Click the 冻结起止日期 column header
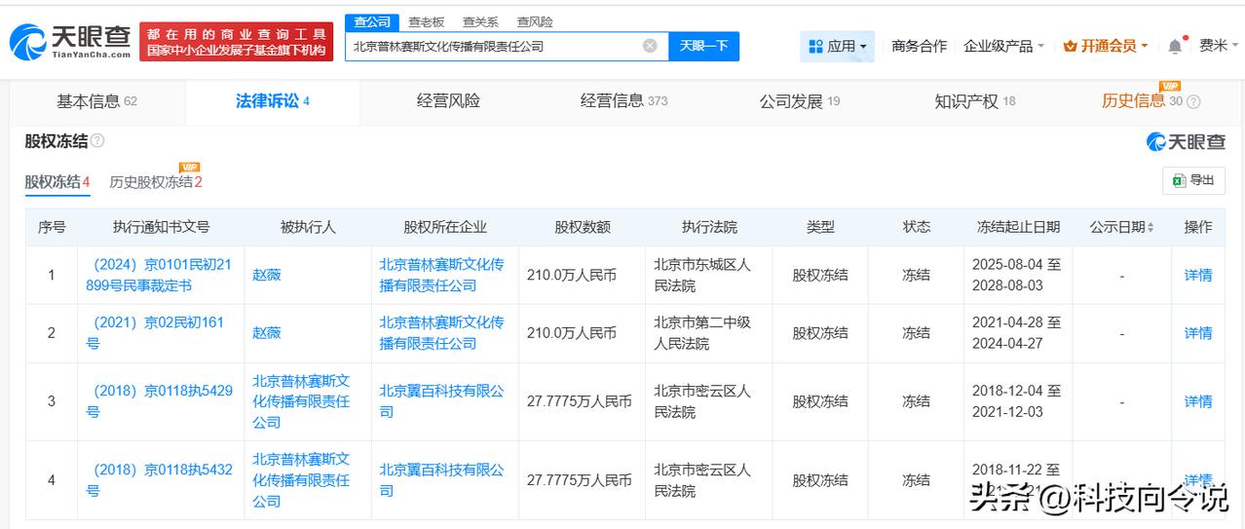The width and height of the screenshot is (1245, 529). tap(1018, 227)
